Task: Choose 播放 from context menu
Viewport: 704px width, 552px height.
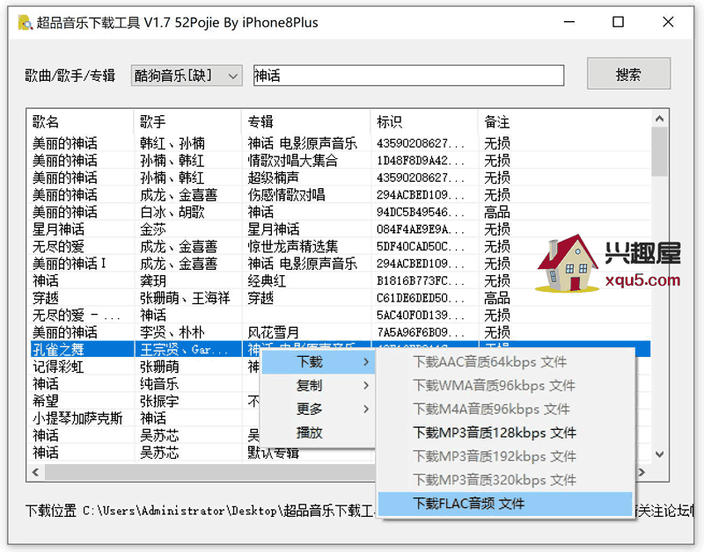Action: coord(318,432)
